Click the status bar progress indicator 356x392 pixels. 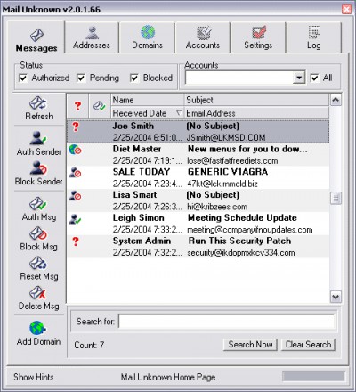[313, 377]
